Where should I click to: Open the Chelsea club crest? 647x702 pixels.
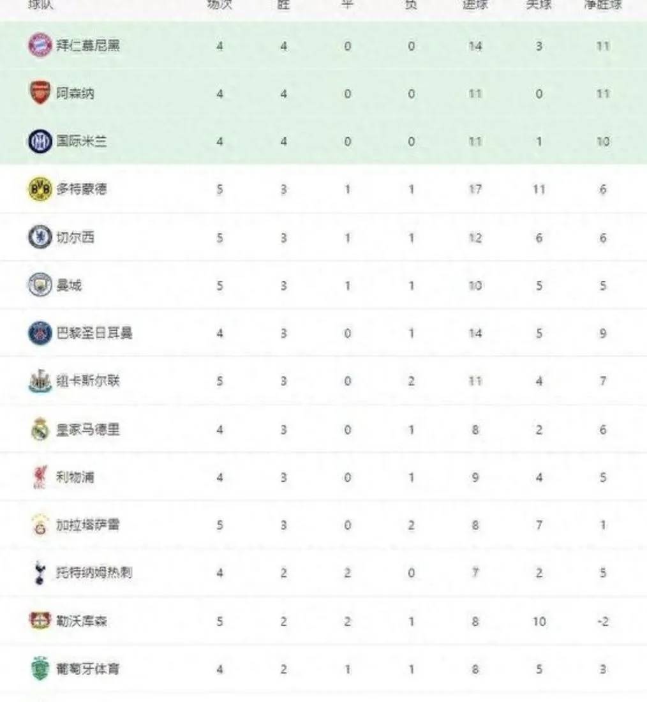(x=40, y=237)
